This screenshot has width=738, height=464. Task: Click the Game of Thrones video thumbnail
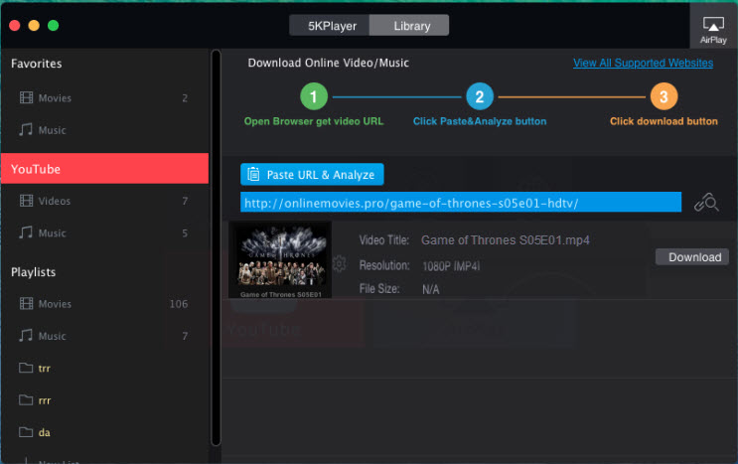point(280,259)
